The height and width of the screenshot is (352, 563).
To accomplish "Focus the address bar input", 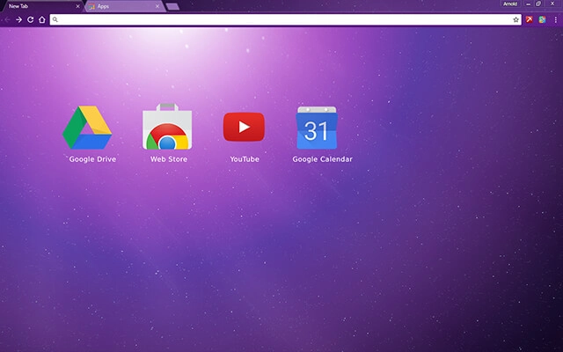I will coord(285,19).
